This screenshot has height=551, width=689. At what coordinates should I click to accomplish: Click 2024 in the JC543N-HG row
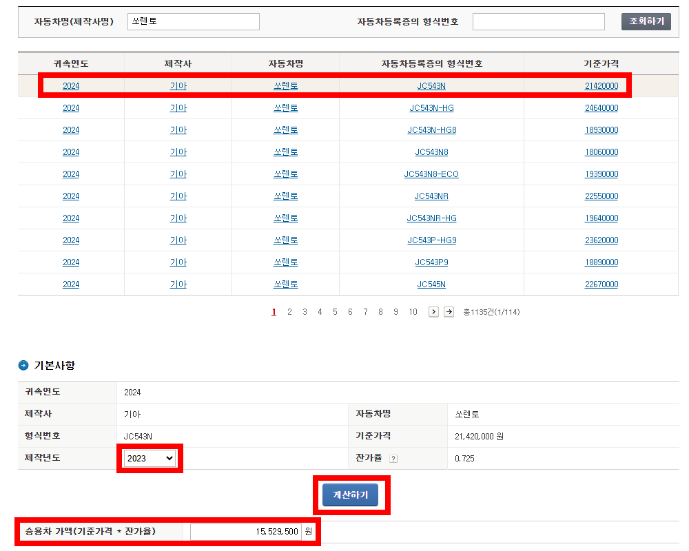pyautogui.click(x=71, y=108)
